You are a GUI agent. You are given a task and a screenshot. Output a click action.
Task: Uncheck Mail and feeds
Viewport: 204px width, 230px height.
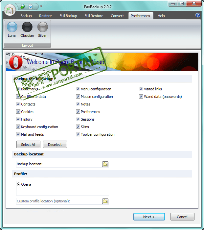pyautogui.click(x=18, y=134)
